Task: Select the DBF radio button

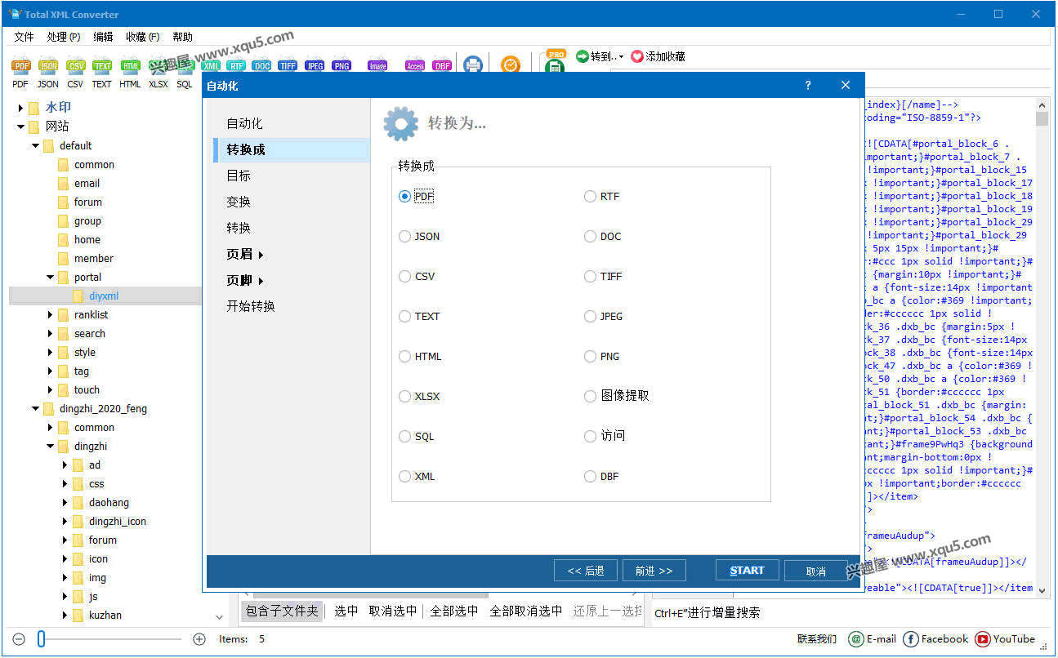Action: coord(590,477)
